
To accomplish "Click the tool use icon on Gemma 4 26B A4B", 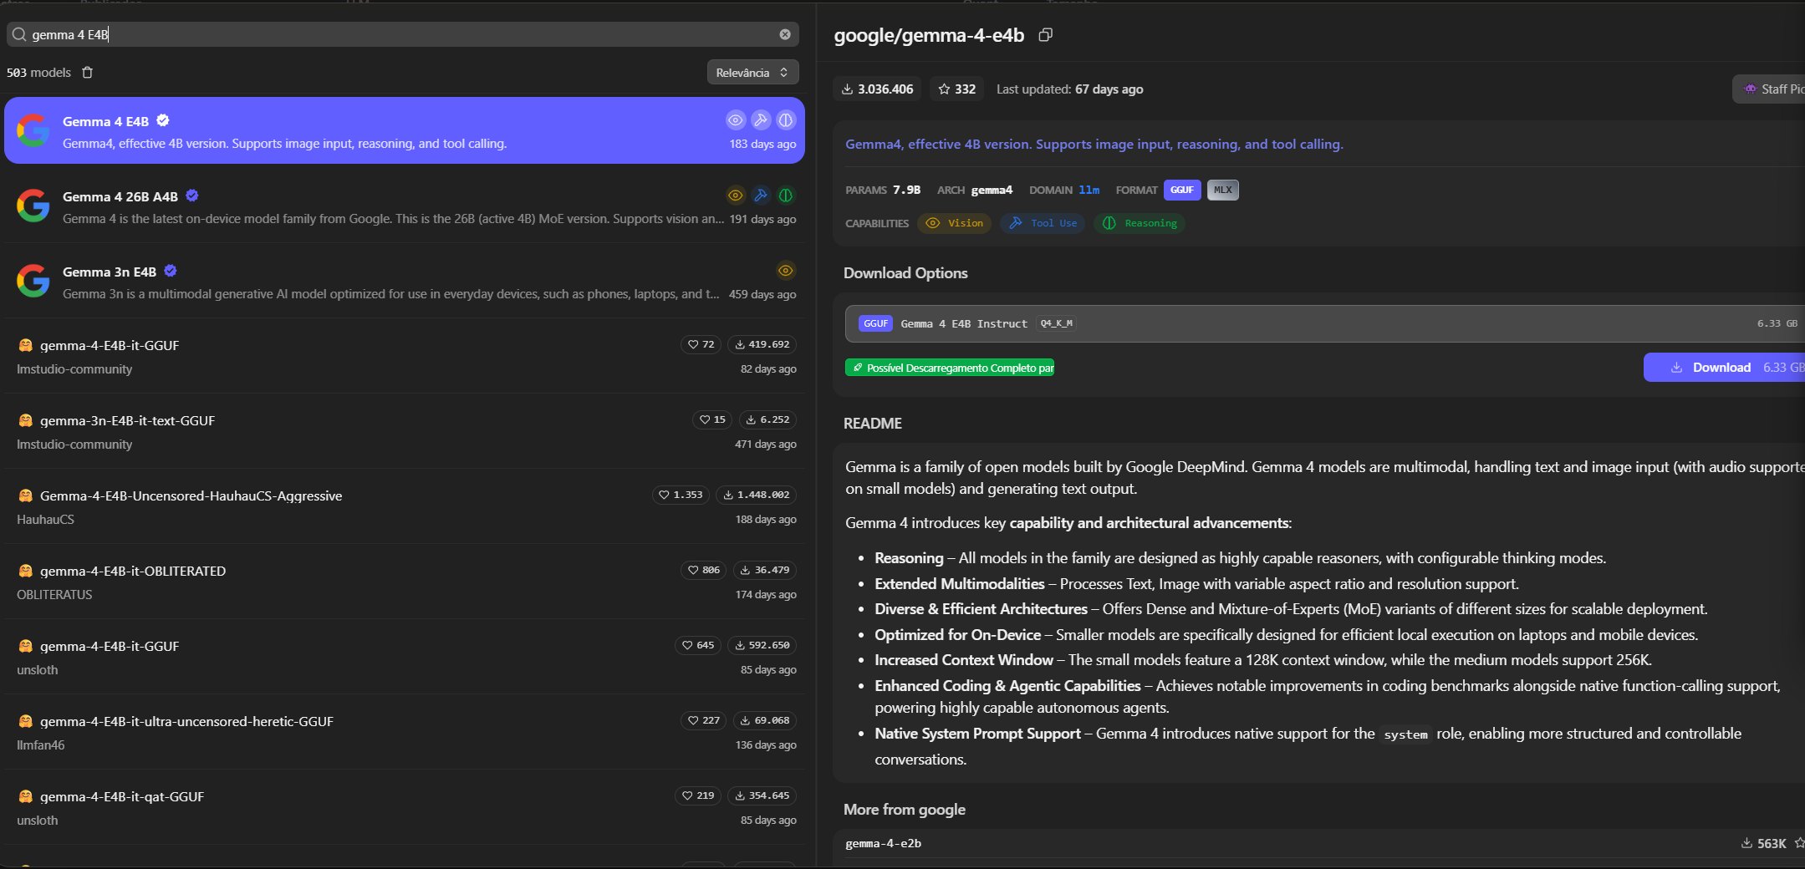I will pos(760,196).
